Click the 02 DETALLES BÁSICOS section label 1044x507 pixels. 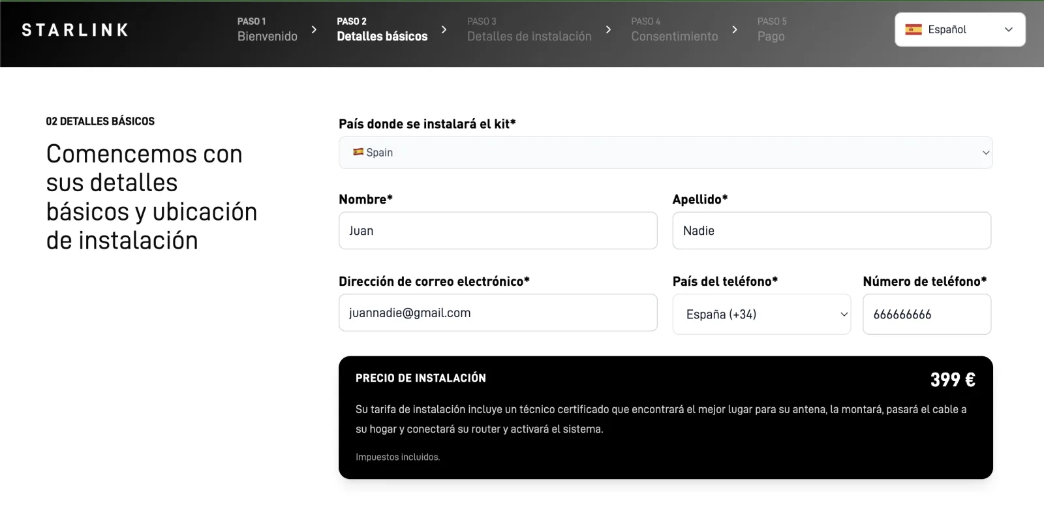(x=100, y=121)
